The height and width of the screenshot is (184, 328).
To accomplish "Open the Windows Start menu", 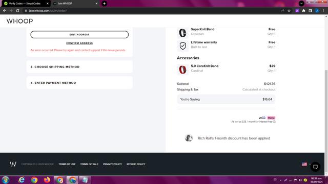I will pos(6,180).
